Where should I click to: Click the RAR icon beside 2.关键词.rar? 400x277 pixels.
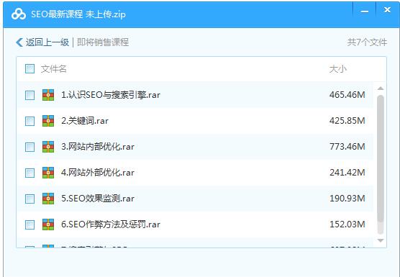pos(48,121)
